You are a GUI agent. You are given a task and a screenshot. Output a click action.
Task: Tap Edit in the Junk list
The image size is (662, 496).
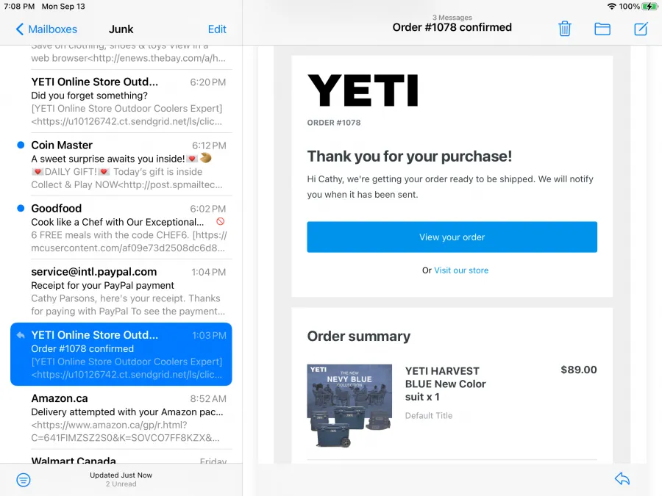(x=217, y=29)
